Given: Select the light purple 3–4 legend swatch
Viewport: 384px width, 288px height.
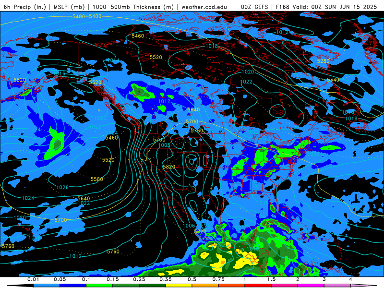Looking at the screenshot, I should 337,286.
